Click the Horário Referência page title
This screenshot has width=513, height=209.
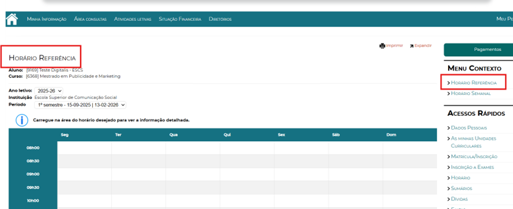tap(42, 58)
